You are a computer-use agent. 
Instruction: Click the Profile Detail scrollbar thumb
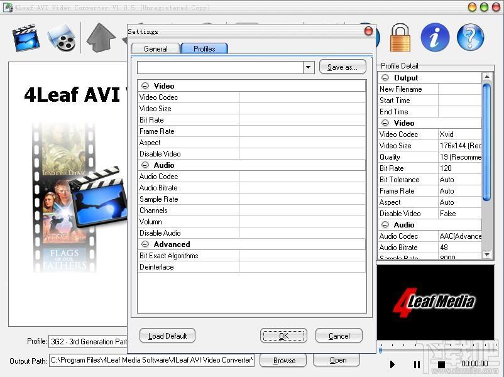[487, 142]
